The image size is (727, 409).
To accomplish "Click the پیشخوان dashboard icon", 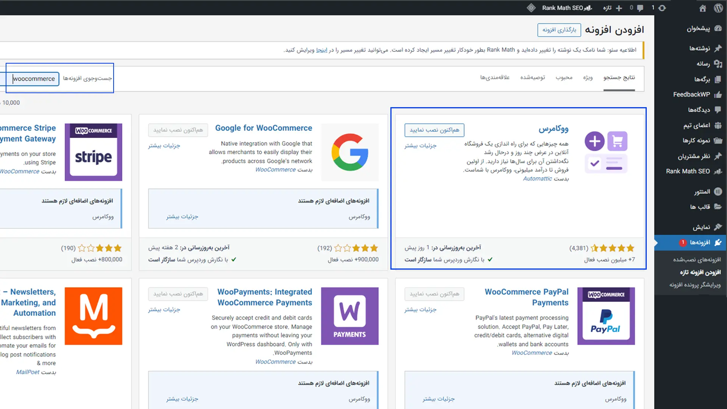I will pos(718,28).
